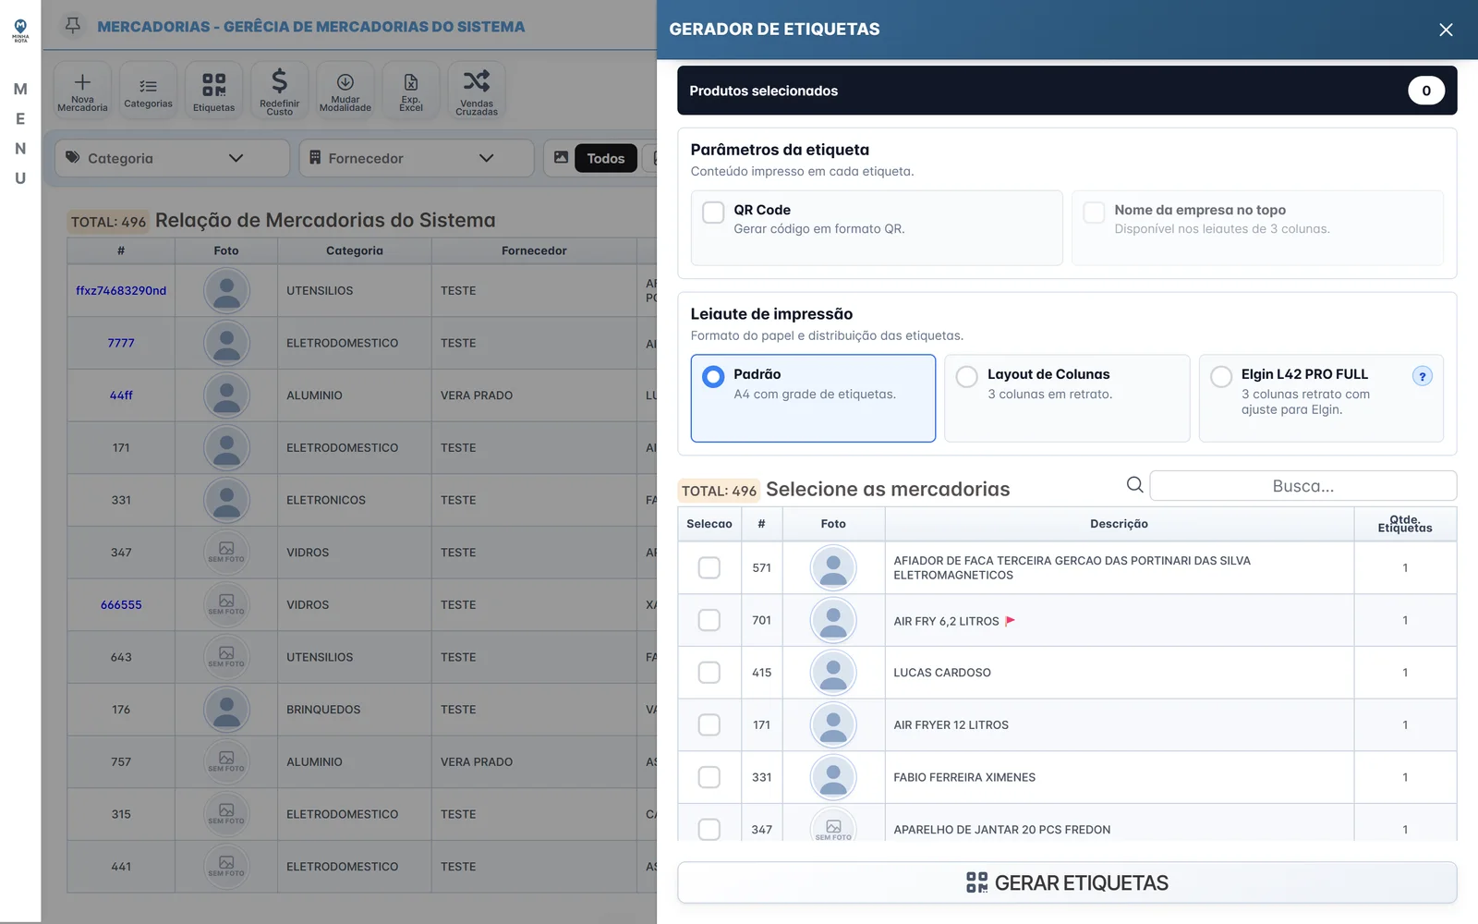Click the Busca search field
This screenshot has width=1478, height=924.
pyautogui.click(x=1302, y=486)
